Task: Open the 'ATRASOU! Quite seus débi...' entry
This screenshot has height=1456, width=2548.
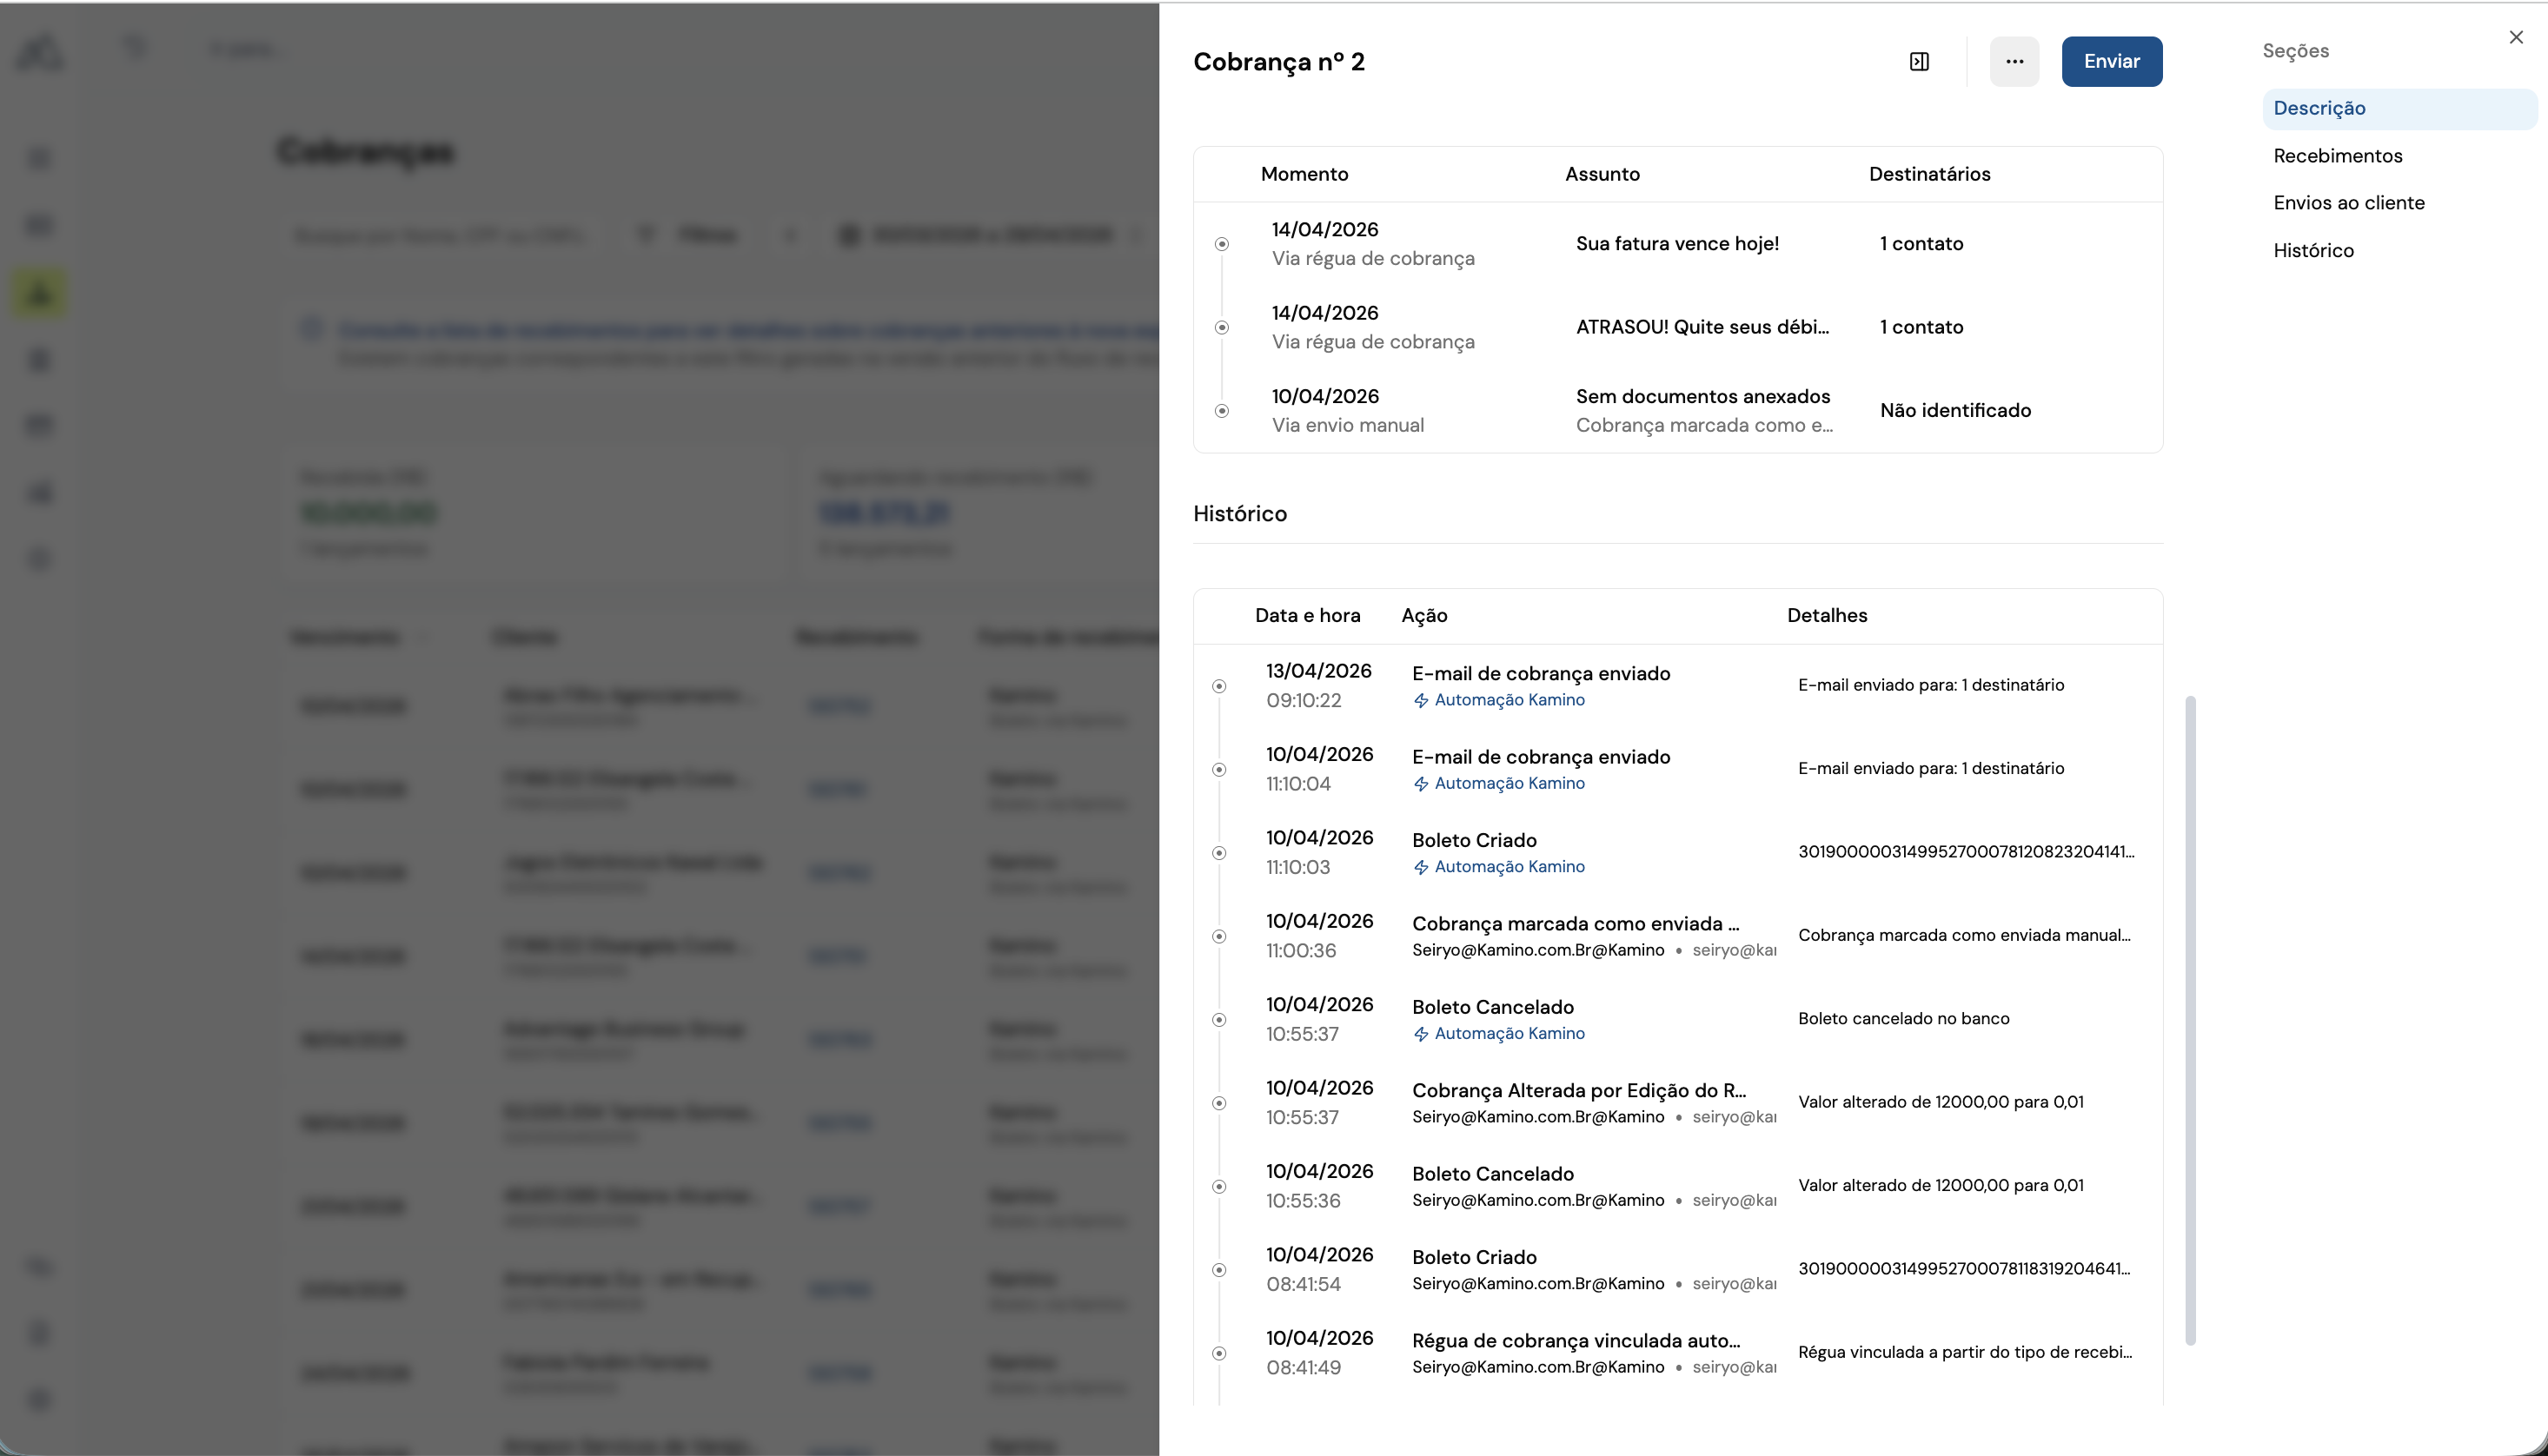Action: pos(1677,327)
